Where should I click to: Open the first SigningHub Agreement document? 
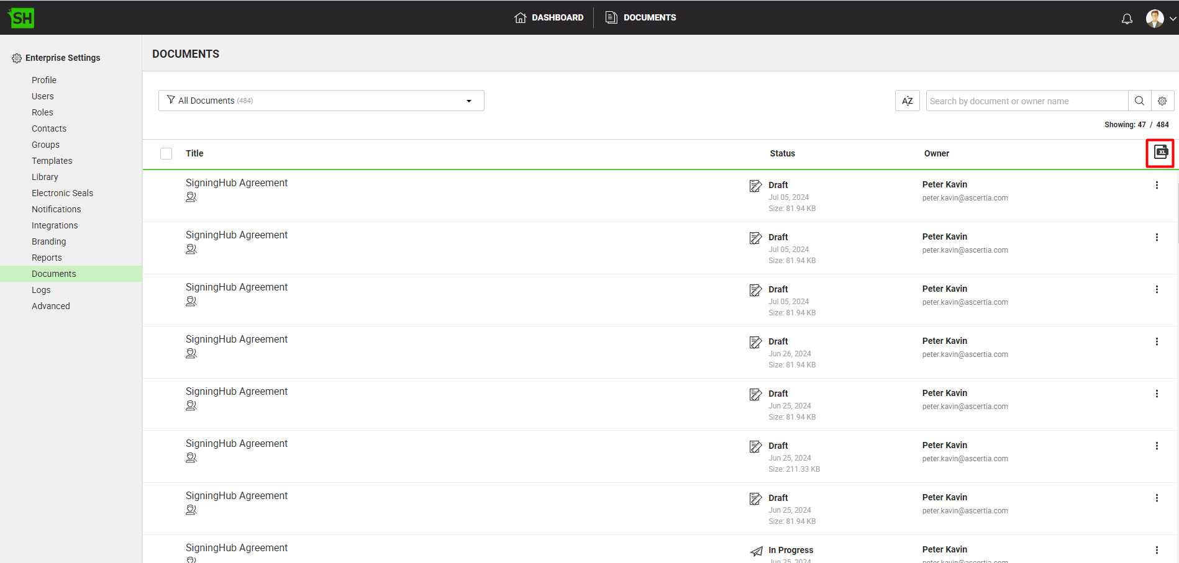236,183
